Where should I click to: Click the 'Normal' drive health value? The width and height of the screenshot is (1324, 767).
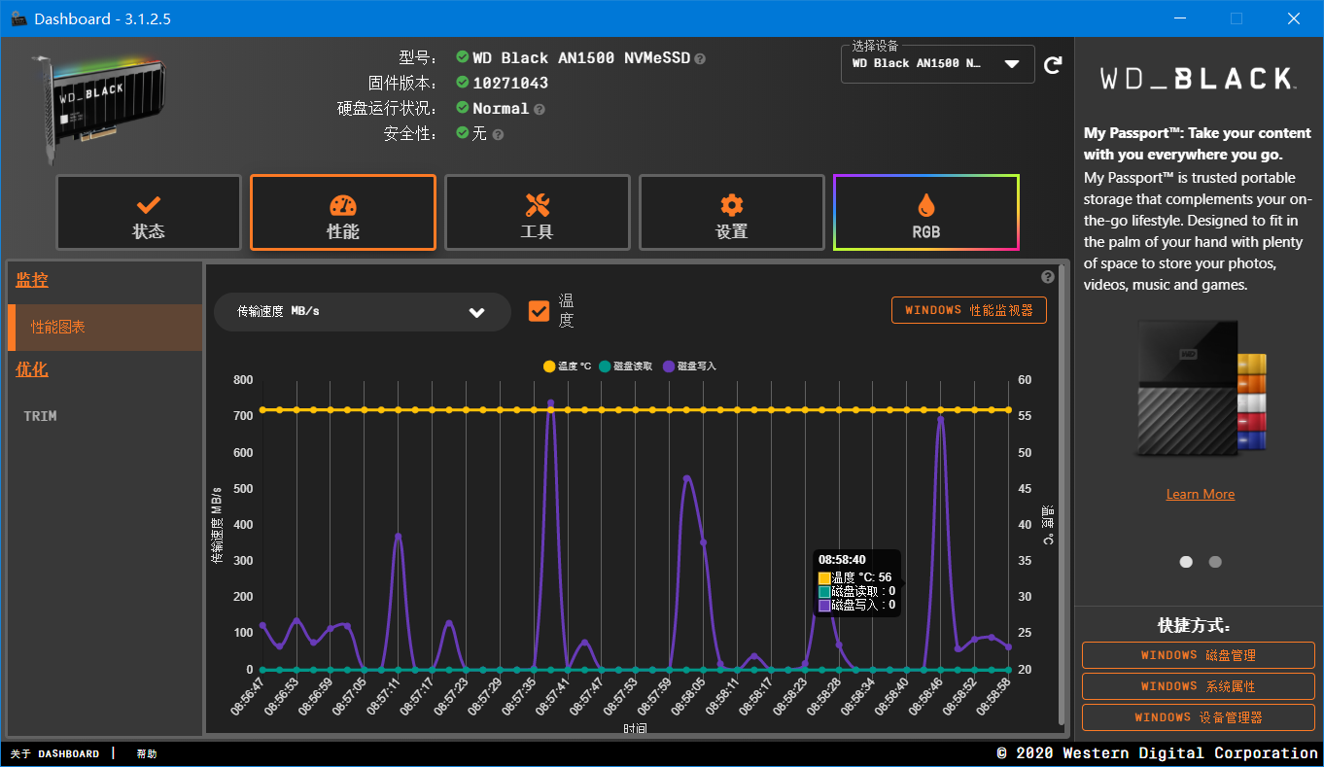501,109
